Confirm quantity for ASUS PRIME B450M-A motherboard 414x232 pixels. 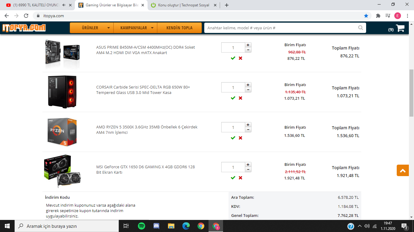(233, 58)
